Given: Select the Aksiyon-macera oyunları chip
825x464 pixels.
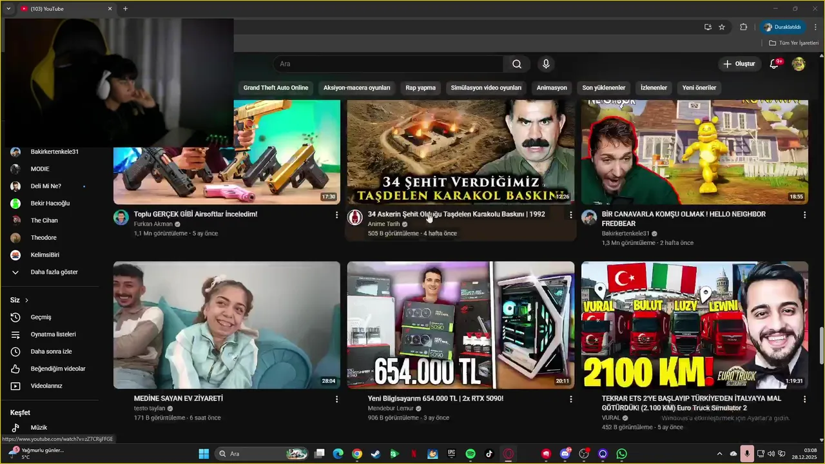Looking at the screenshot, I should coord(357,88).
